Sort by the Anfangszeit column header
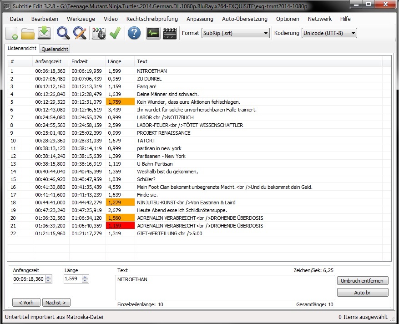399x324 pixels. 51,61
